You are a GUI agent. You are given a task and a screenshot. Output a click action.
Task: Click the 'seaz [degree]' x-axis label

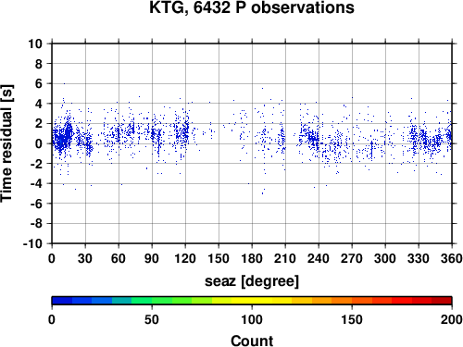252,281
